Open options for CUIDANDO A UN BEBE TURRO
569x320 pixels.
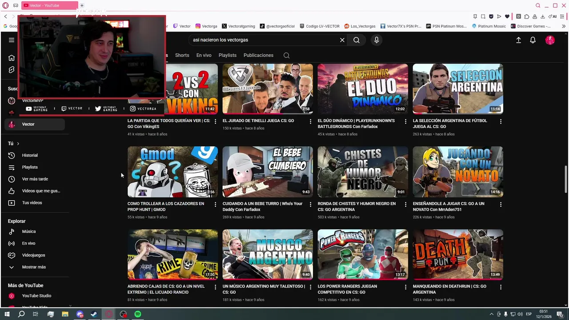[x=311, y=204]
